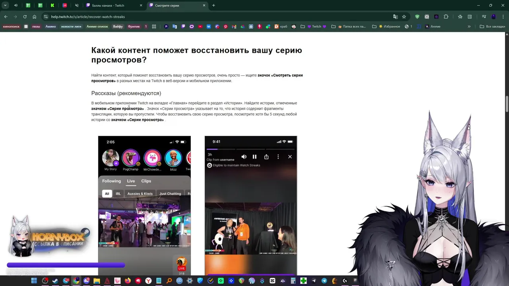
Task: Click the IRL filter chip
Action: pos(118,194)
